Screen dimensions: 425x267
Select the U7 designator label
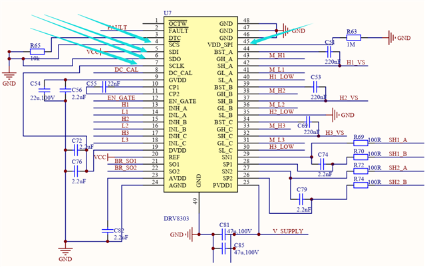pos(168,13)
